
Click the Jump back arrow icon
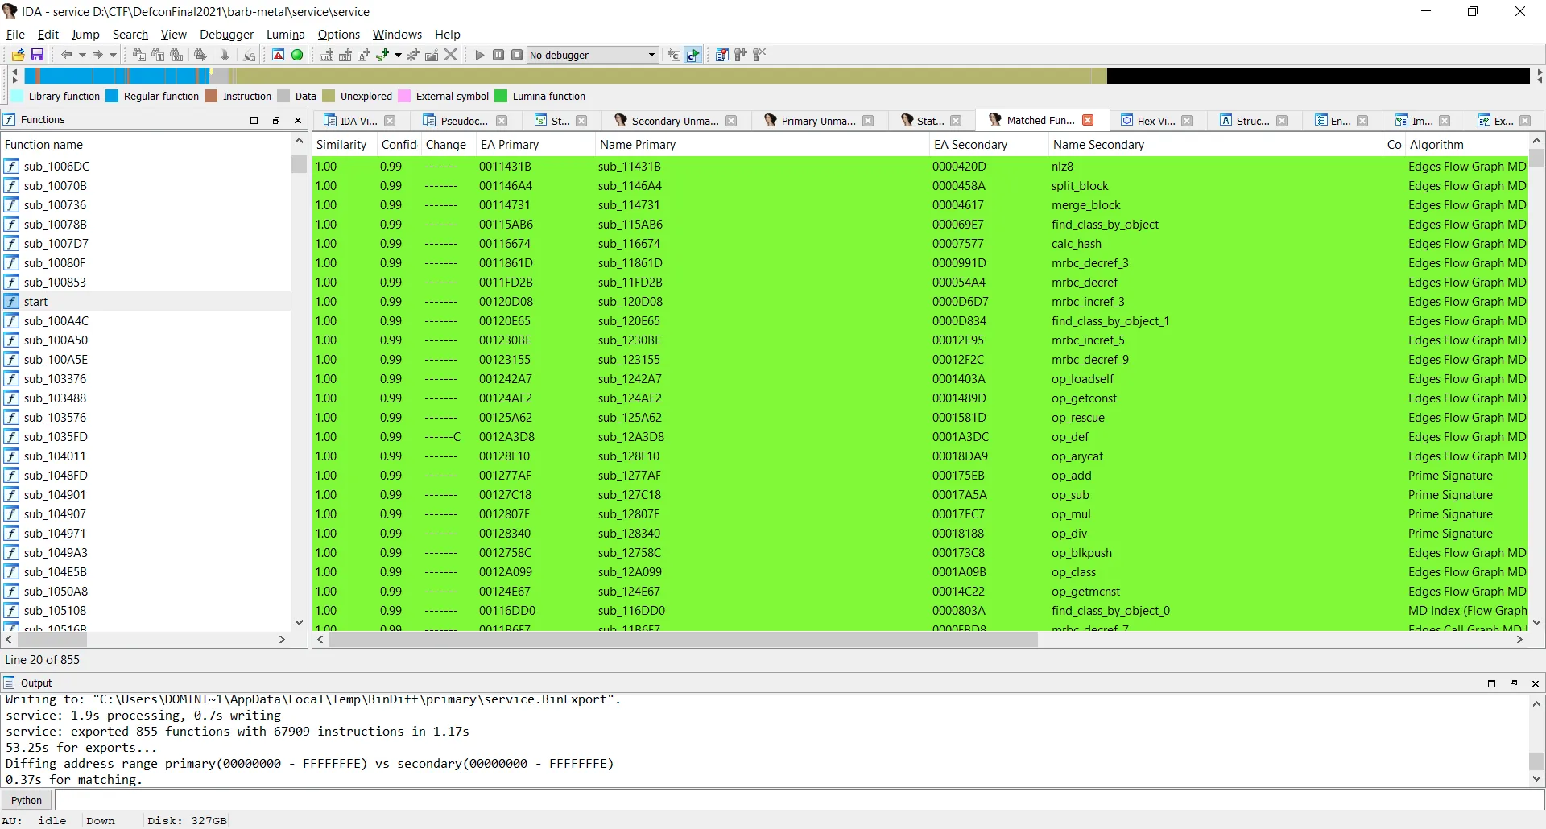(66, 55)
